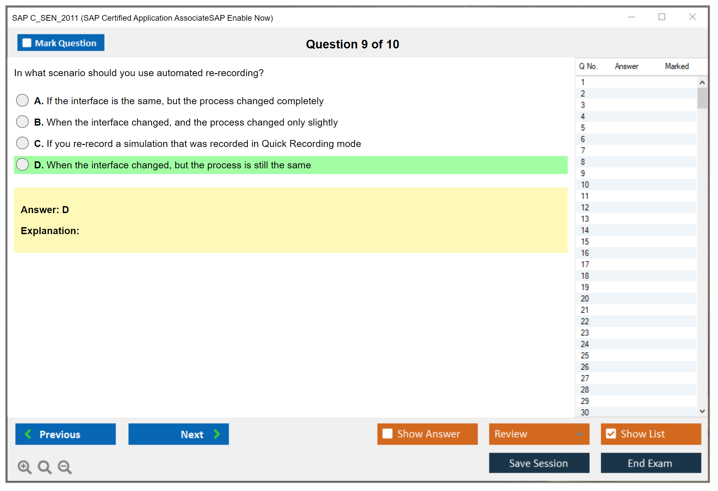
Task: Minimize the exam window
Action: click(632, 17)
